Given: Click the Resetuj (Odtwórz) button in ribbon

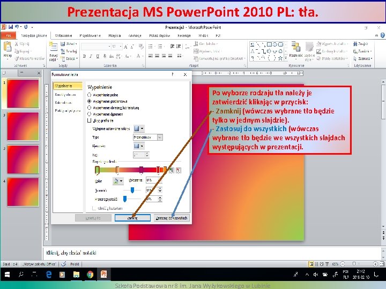Looking at the screenshot, I should coord(69,51).
